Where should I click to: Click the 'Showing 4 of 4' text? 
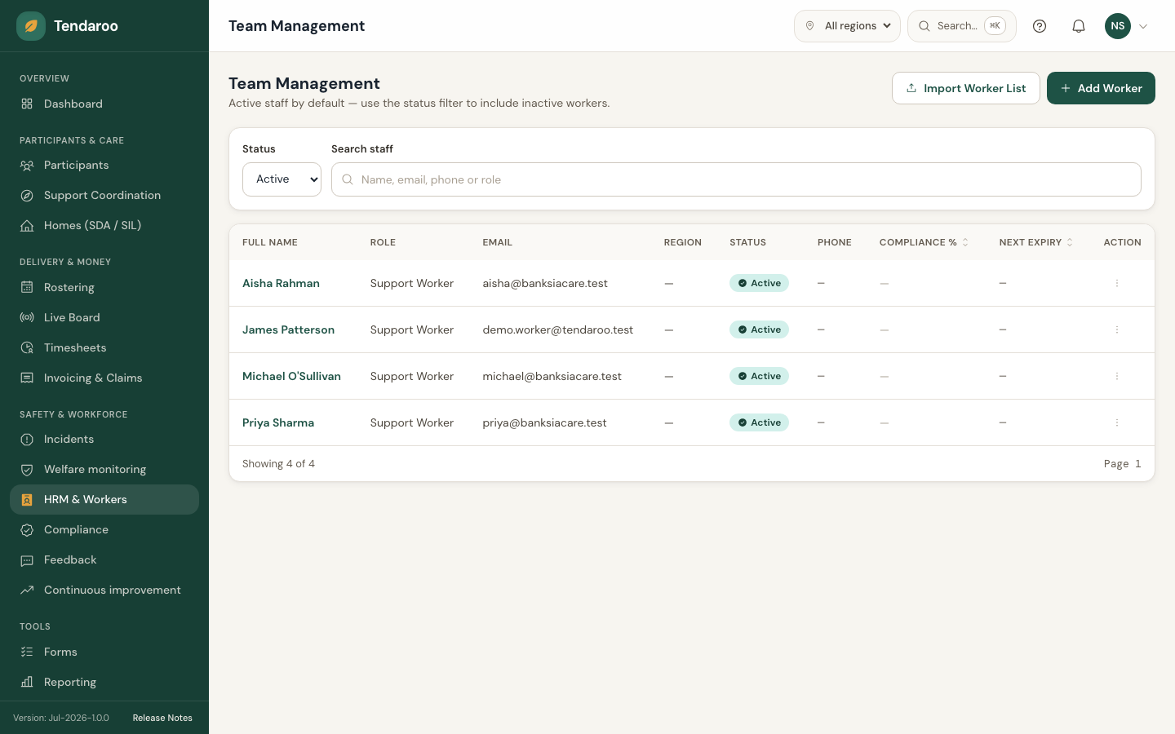[x=278, y=463]
